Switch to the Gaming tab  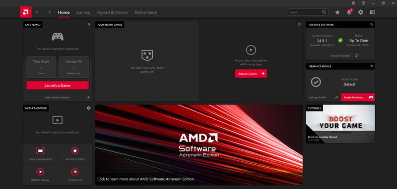(x=83, y=12)
